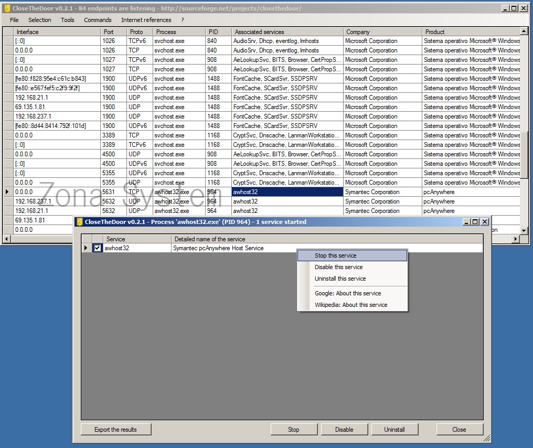Click the CloseTheDoor main window title icon
This screenshot has width=533, height=448.
tap(7, 8)
